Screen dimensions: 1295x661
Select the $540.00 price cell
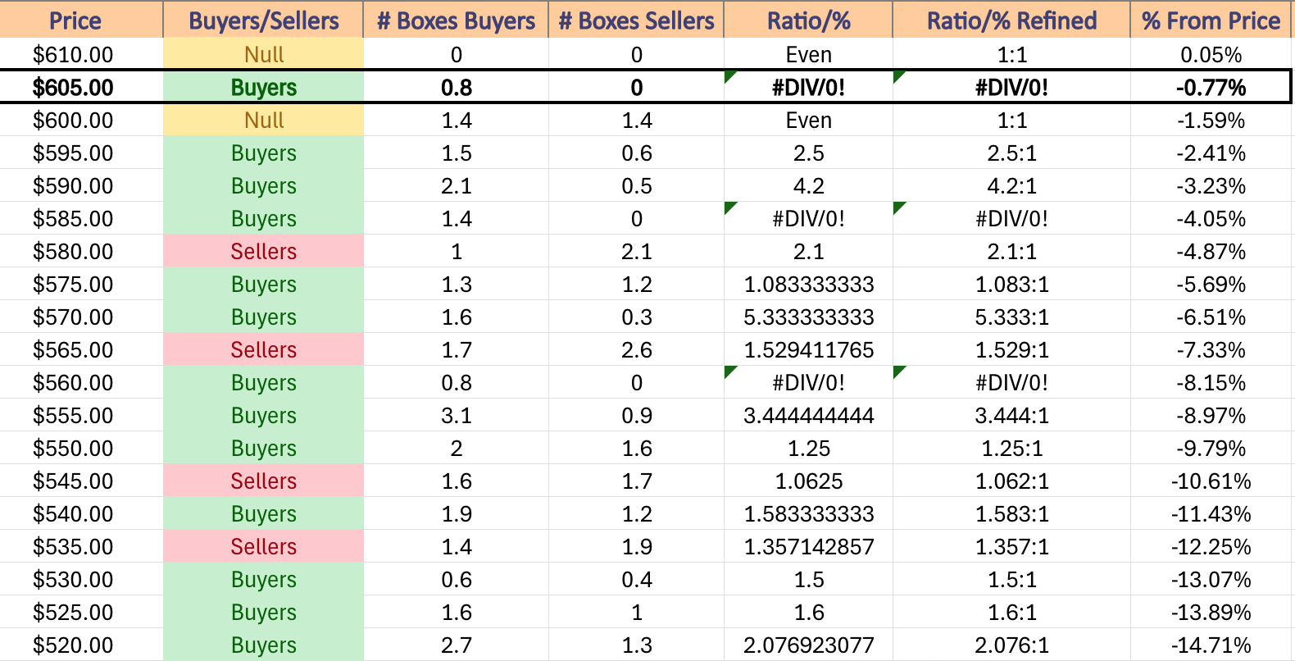click(x=81, y=513)
